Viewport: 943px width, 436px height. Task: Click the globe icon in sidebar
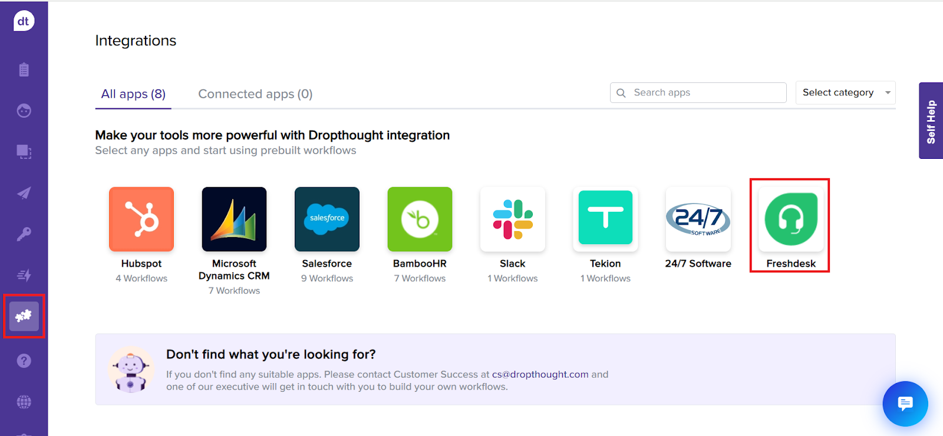[24, 402]
